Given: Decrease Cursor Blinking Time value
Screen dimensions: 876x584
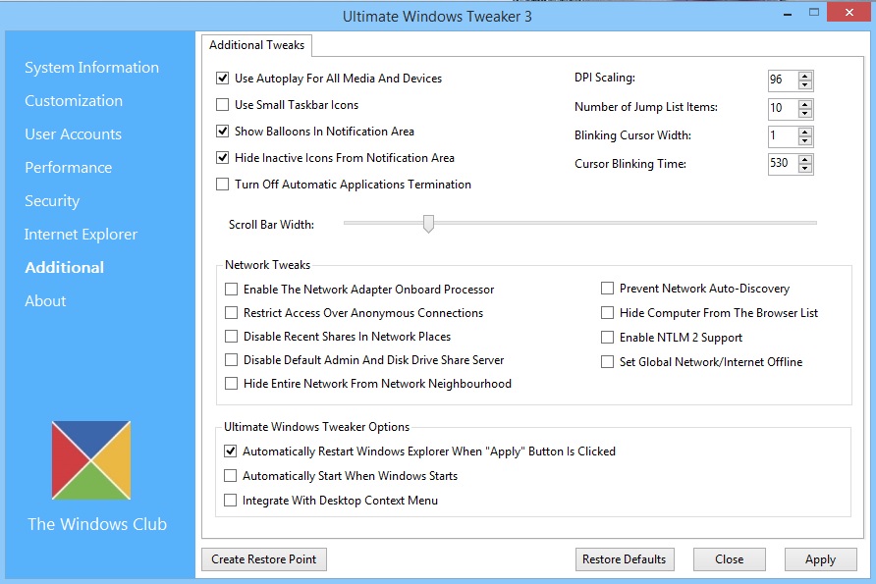Looking at the screenshot, I should 804,169.
